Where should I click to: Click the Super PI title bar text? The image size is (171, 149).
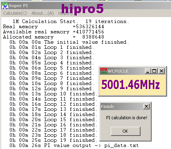(x=18, y=6)
